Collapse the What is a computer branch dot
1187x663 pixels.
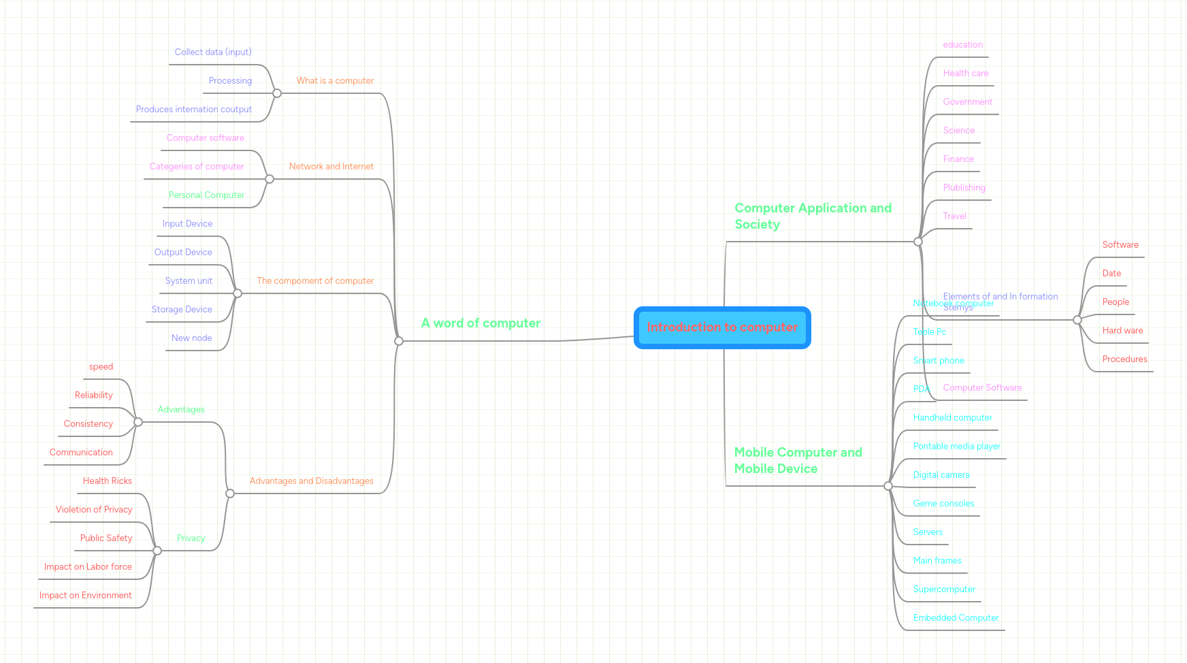tap(276, 93)
